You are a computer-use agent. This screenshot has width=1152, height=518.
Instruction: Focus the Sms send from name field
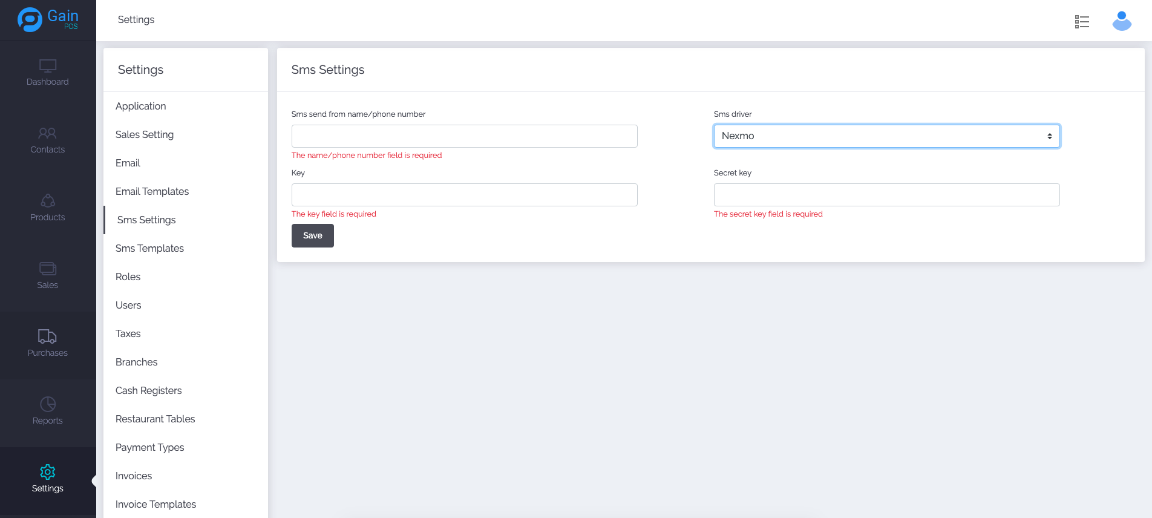(464, 136)
